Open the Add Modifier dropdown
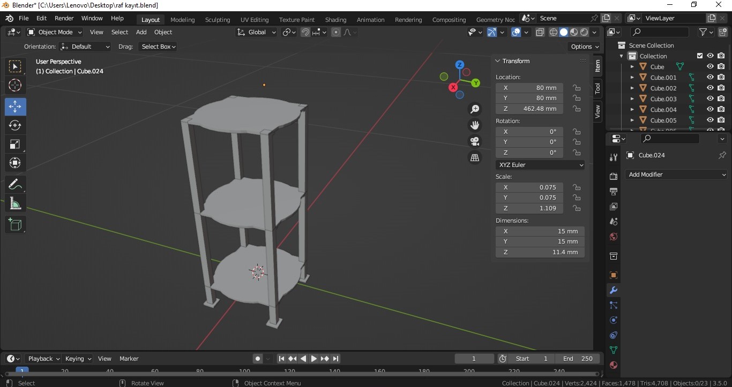Screen dimensions: 732x387 pyautogui.click(x=676, y=174)
